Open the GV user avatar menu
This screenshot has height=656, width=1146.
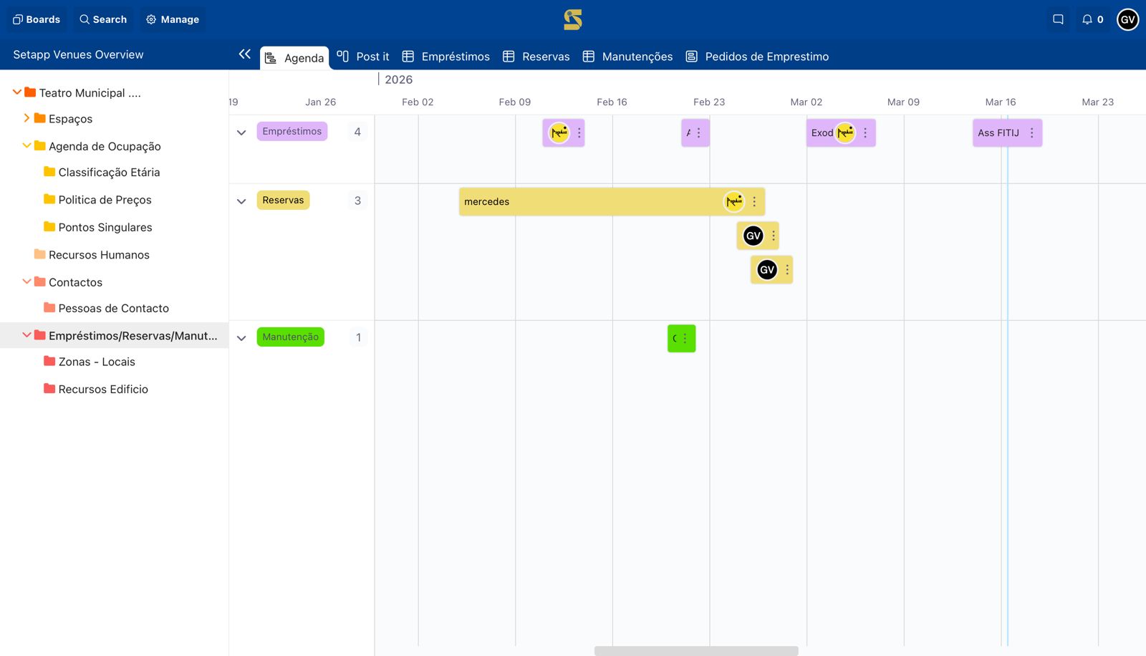(1127, 19)
